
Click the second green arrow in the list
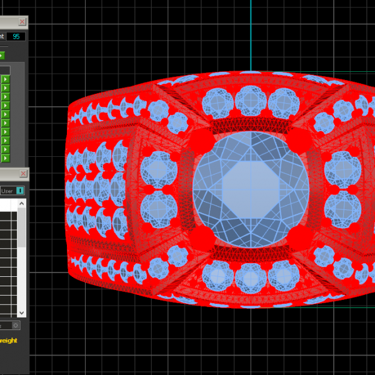4,88
